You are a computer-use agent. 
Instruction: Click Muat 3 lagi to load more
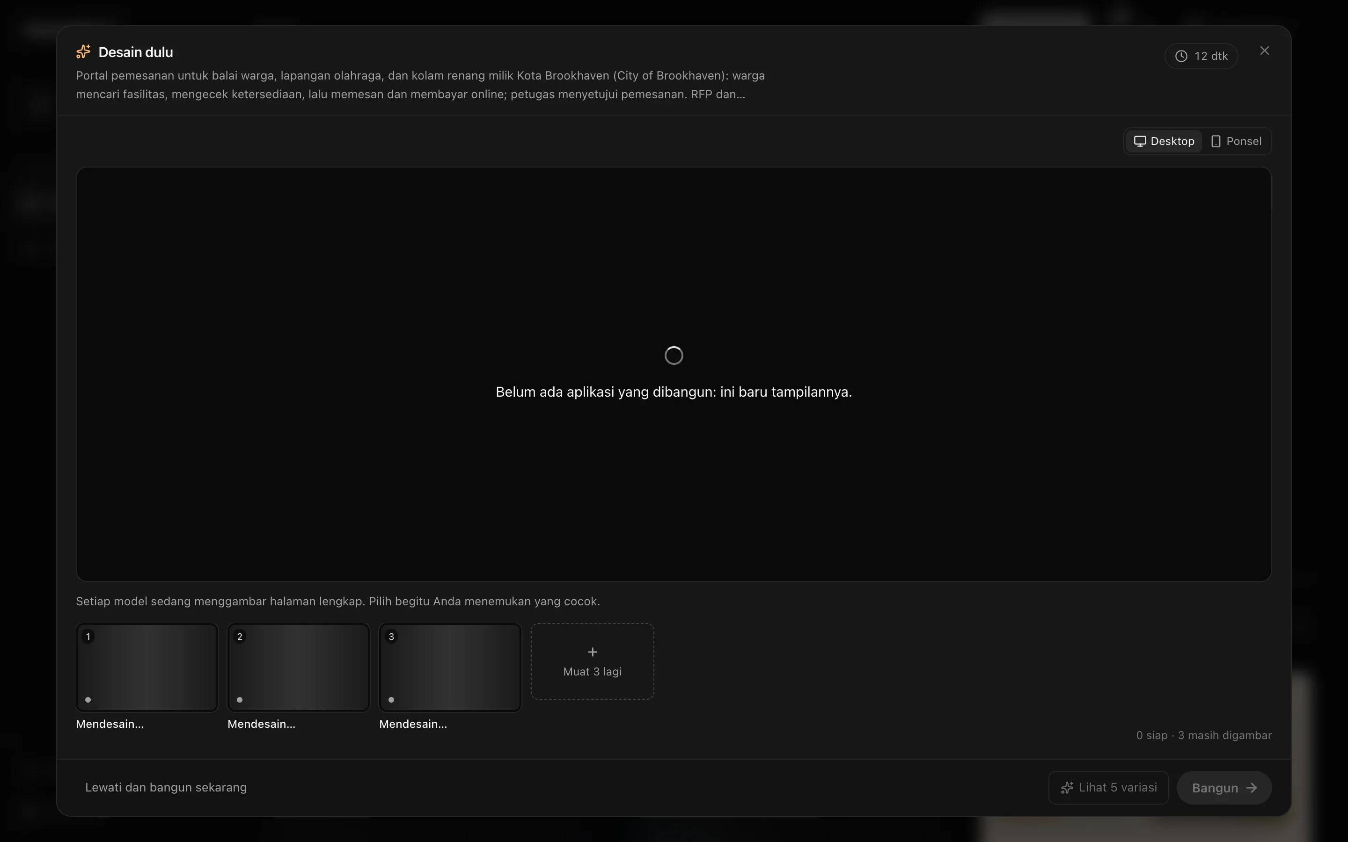click(592, 661)
